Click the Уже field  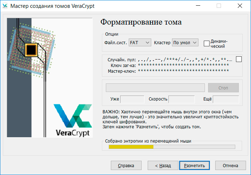pos(132,99)
